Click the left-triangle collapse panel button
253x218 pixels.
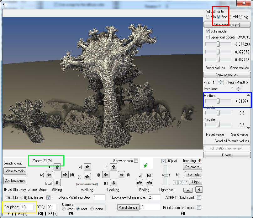coord(199,190)
